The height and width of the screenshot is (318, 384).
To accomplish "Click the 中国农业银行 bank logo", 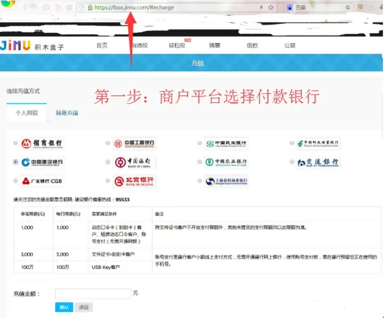I will click(226, 162).
